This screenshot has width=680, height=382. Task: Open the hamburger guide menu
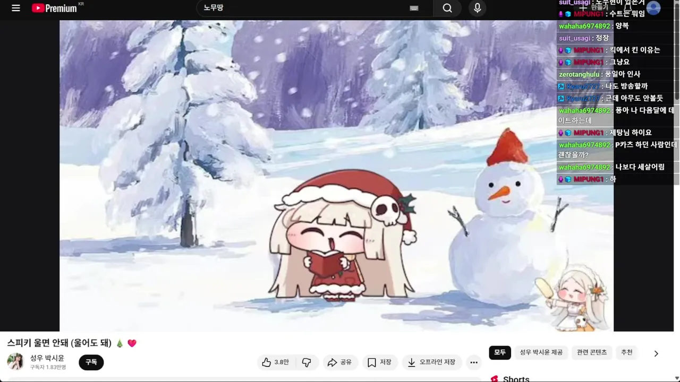coord(16,8)
